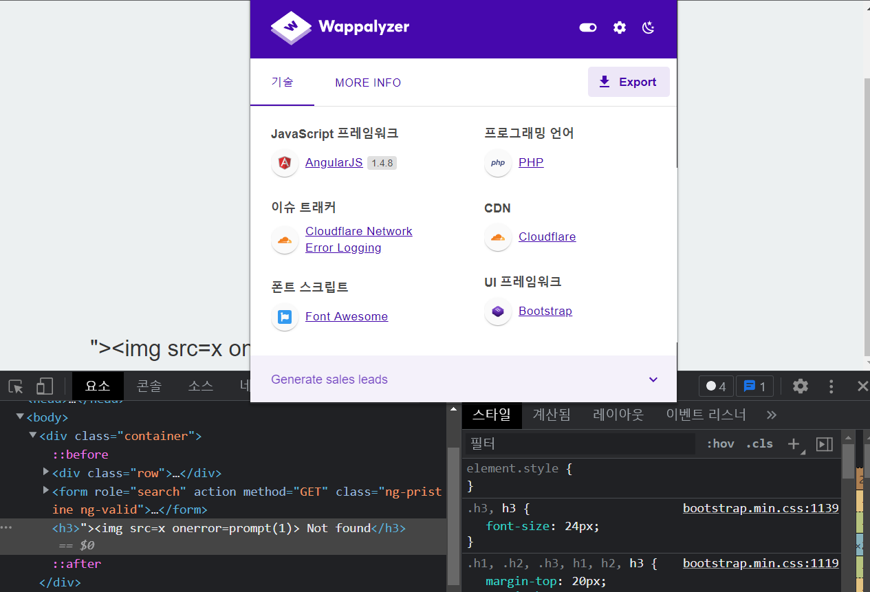Click the 필터 styles input
870x592 pixels.
pyautogui.click(x=580, y=444)
